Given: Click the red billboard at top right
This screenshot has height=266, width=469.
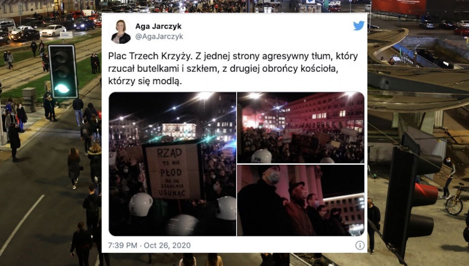Looking at the screenshot, I should pos(399,6).
